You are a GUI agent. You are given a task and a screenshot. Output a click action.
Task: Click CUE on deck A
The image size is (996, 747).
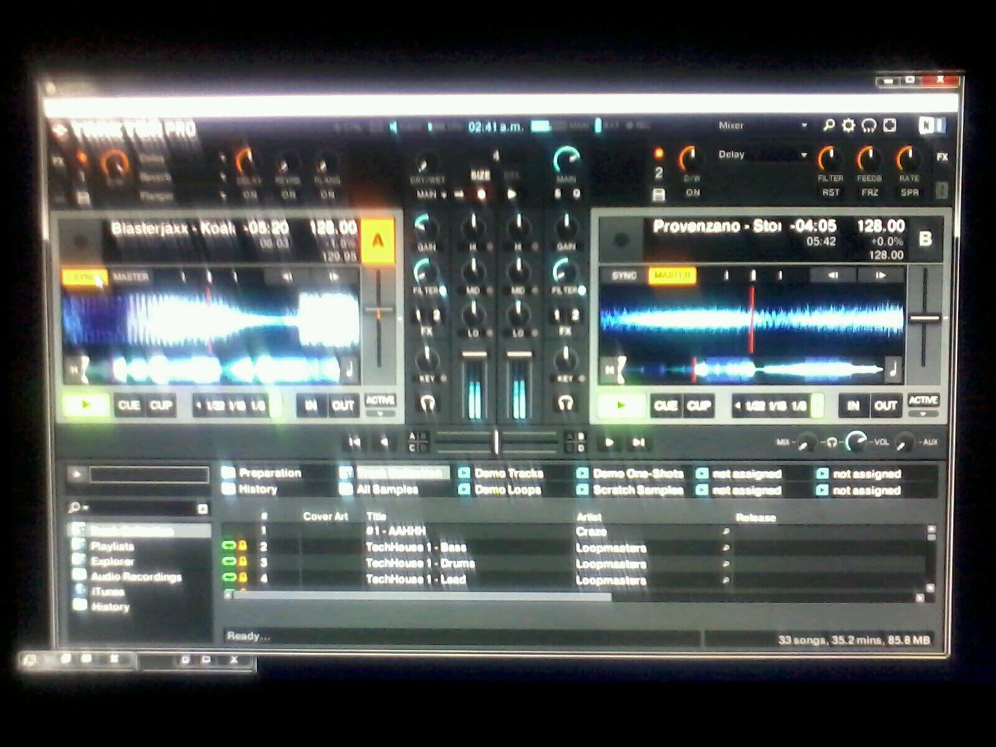[x=129, y=406]
